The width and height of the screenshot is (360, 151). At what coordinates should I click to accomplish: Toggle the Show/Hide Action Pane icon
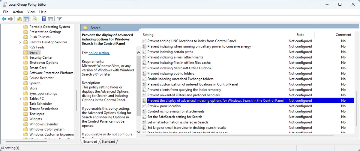tap(50, 19)
